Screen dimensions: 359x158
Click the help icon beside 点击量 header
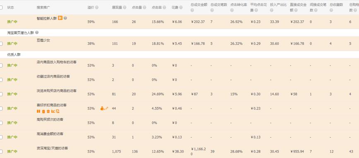[x=145, y=7]
